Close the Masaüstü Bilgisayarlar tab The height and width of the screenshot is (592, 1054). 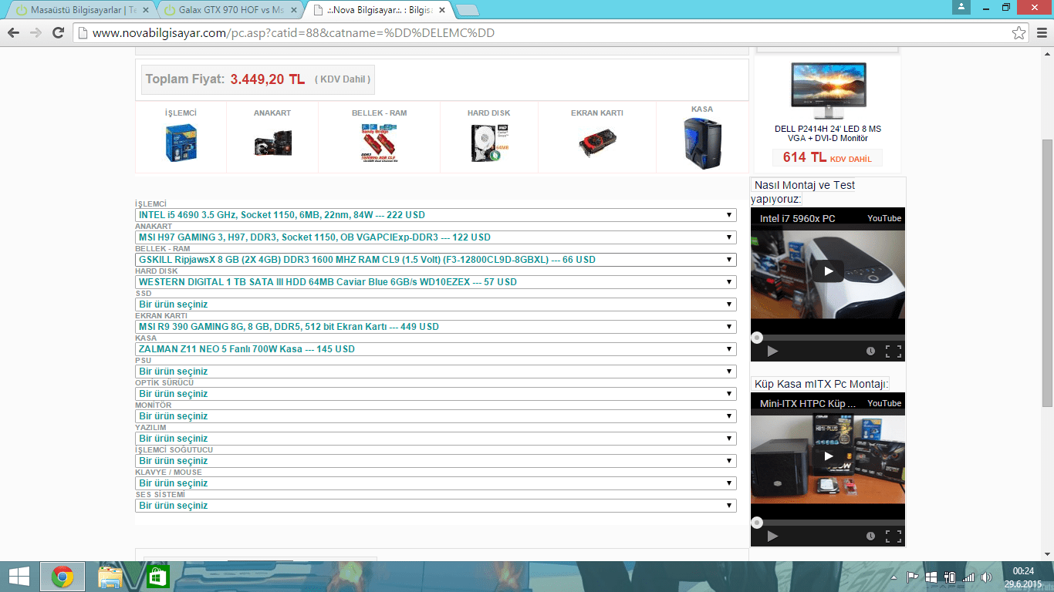tap(146, 11)
